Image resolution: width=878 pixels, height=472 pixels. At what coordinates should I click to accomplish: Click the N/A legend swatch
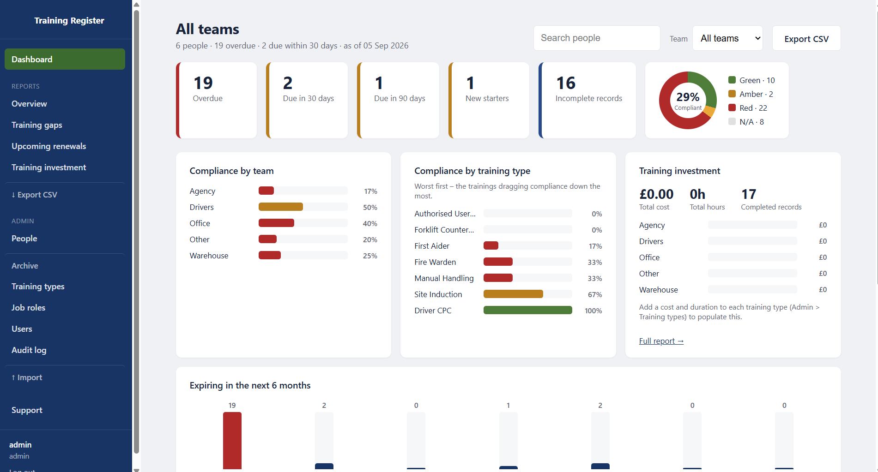(x=732, y=121)
